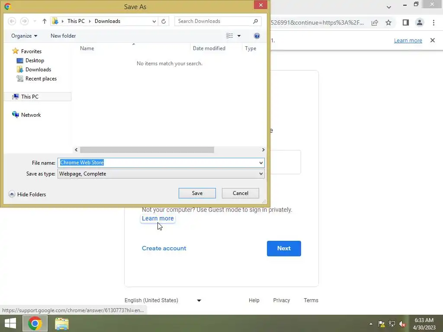Open Chrome tab search chevron
Screen dimensions: 443x332
click(x=389, y=7)
